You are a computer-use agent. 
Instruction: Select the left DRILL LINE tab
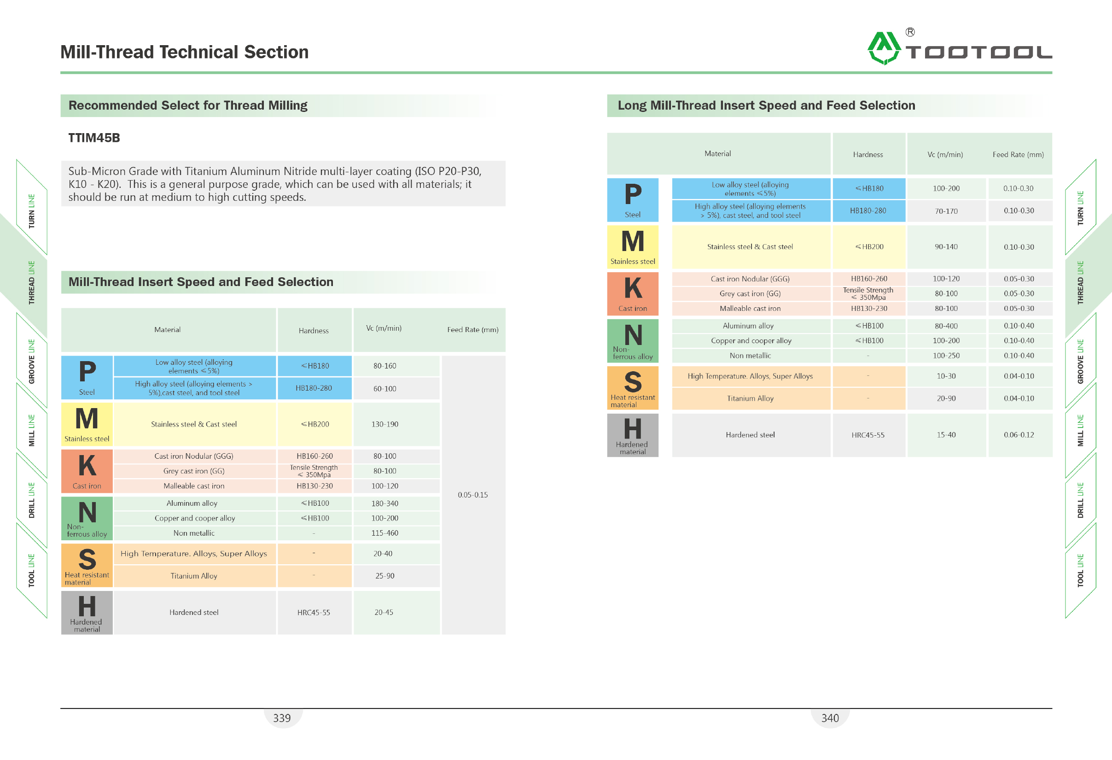[32, 500]
